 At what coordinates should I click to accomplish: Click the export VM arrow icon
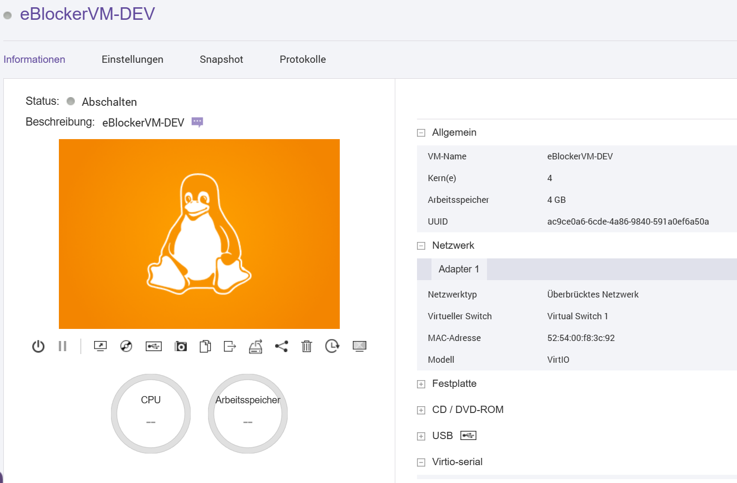(x=230, y=346)
